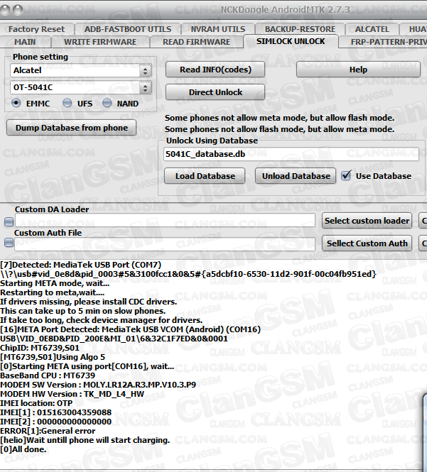The image size is (427, 472).
Task: Click the MODEM HW Version log line
Action: tap(72, 394)
